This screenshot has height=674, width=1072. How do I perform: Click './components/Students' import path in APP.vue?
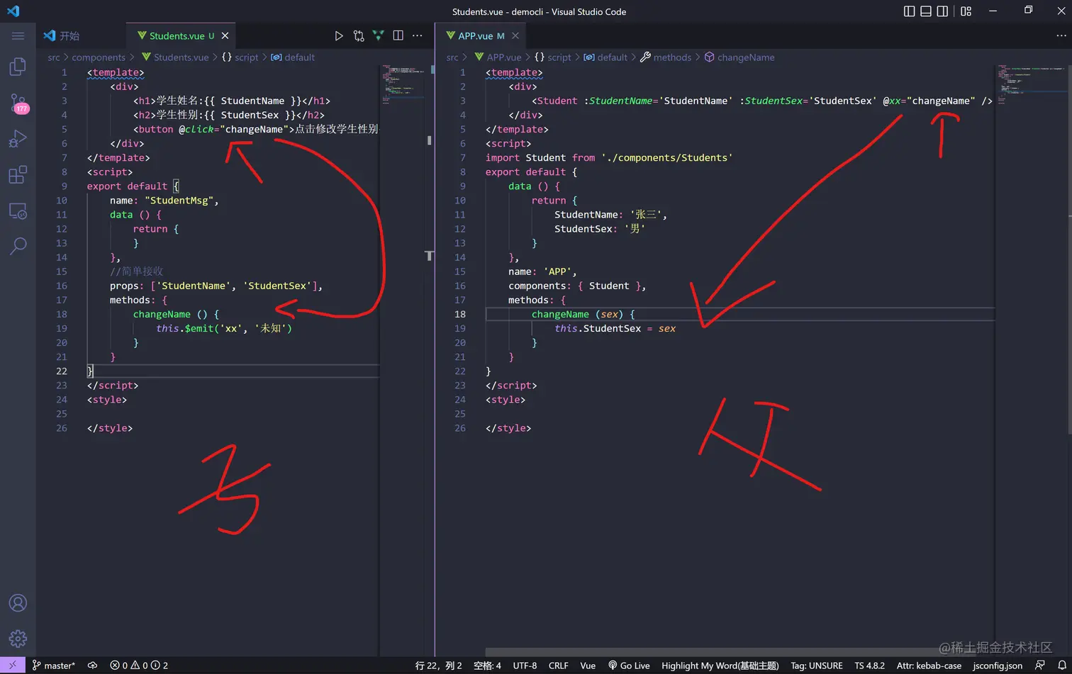pos(666,157)
